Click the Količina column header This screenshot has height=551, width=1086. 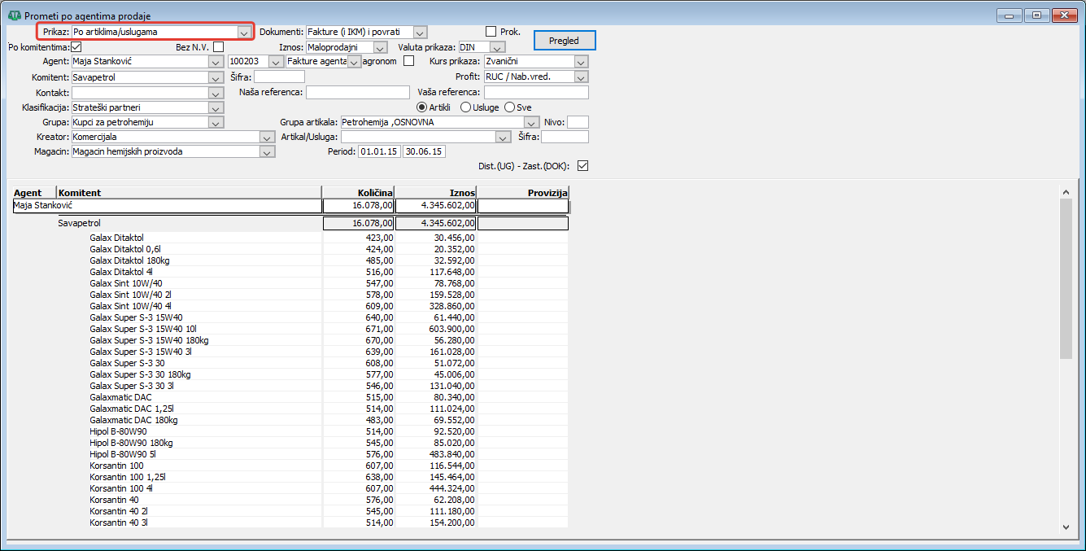click(359, 193)
